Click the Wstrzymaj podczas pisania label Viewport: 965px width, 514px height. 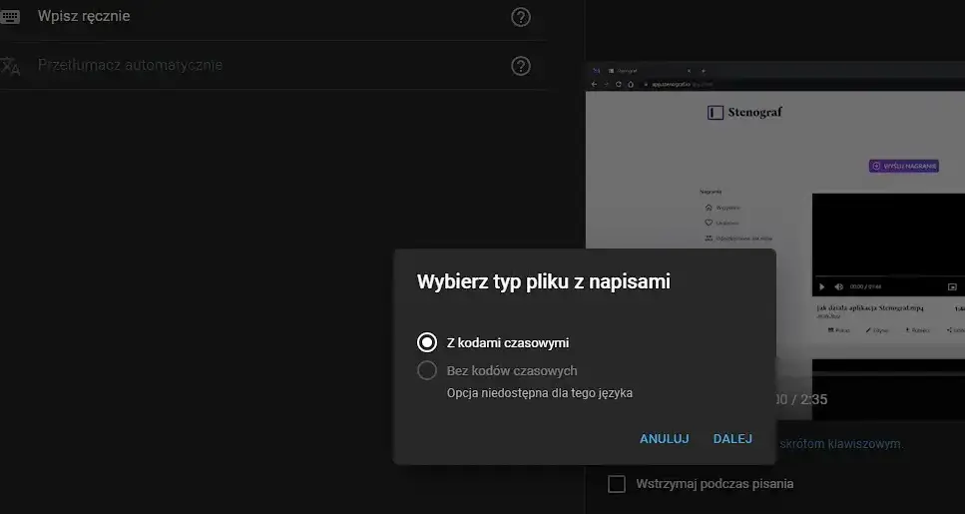click(x=715, y=484)
